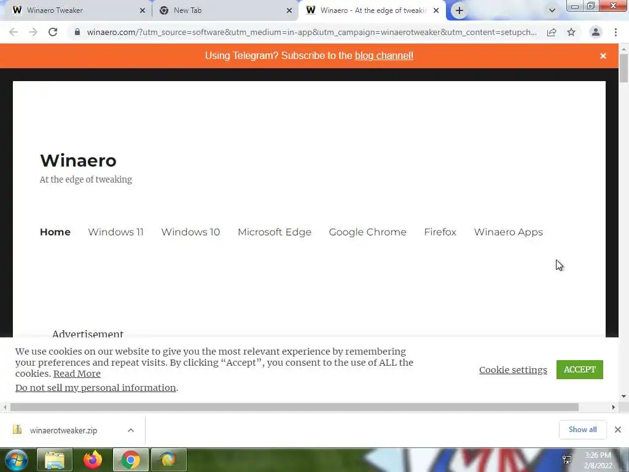
Task: Click the network icon in system tray
Action: (567, 460)
